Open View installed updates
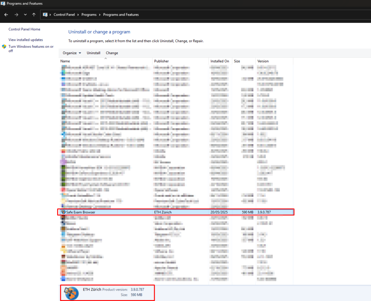 [x=26, y=40]
